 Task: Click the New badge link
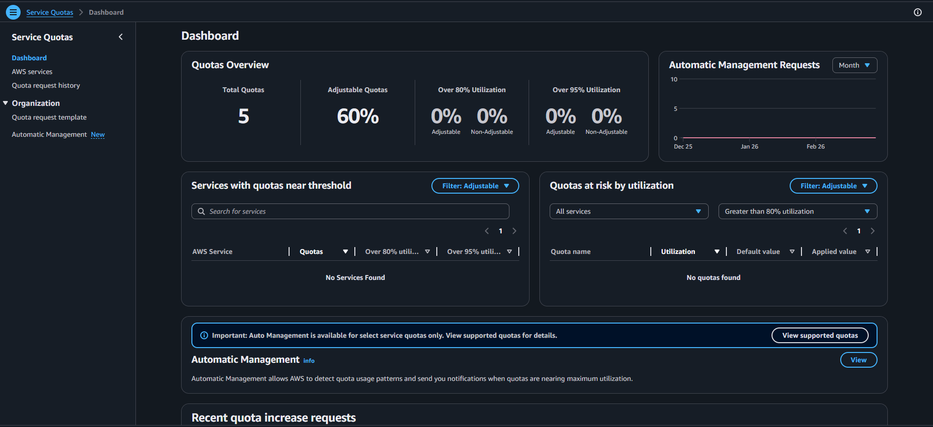tap(98, 134)
